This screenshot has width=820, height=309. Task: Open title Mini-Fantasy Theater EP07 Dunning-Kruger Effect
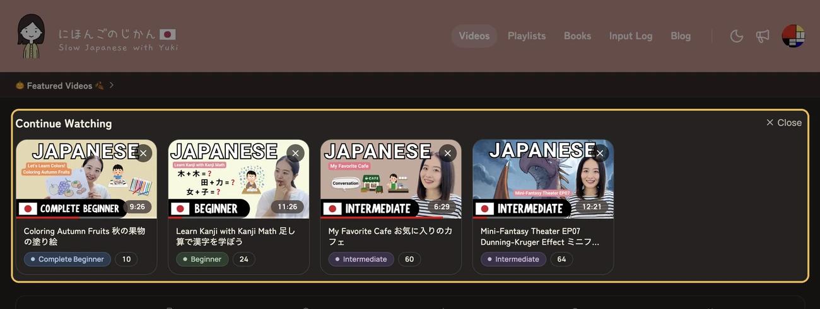540,236
